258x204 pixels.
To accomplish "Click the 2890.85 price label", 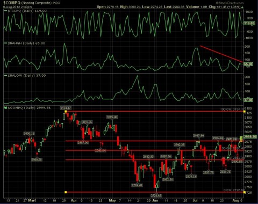I will point(237,162).
